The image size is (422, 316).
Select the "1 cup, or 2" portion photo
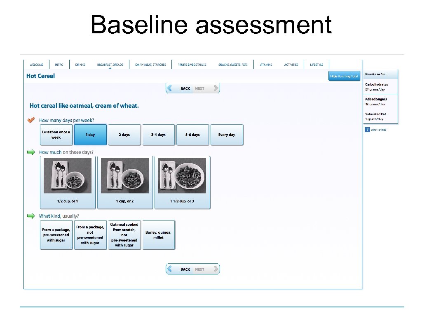(x=124, y=182)
